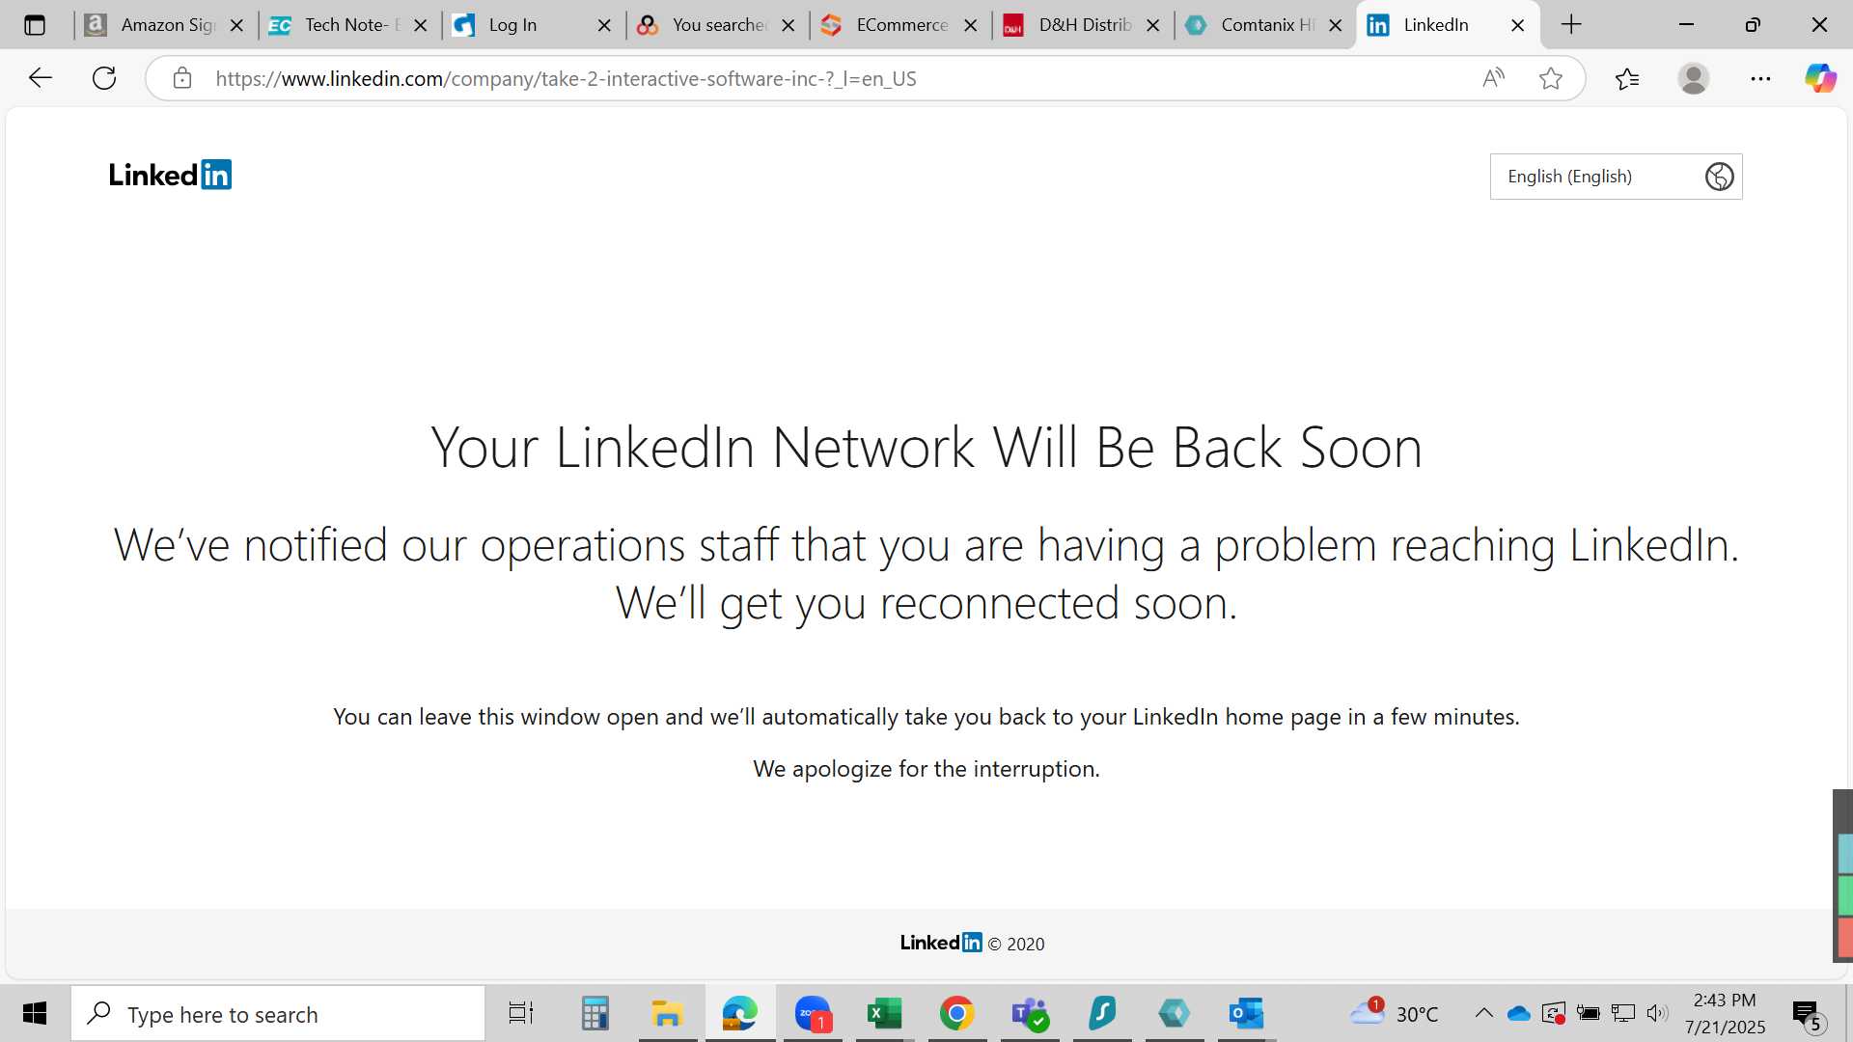Go back to the previous page
Screen dimensions: 1853x1042
(40, 78)
